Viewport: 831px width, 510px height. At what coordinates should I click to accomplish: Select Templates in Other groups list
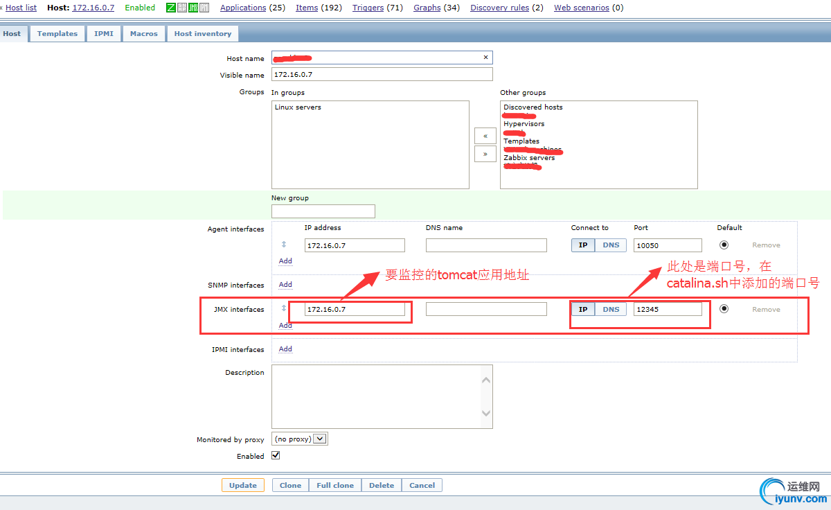pyautogui.click(x=521, y=141)
